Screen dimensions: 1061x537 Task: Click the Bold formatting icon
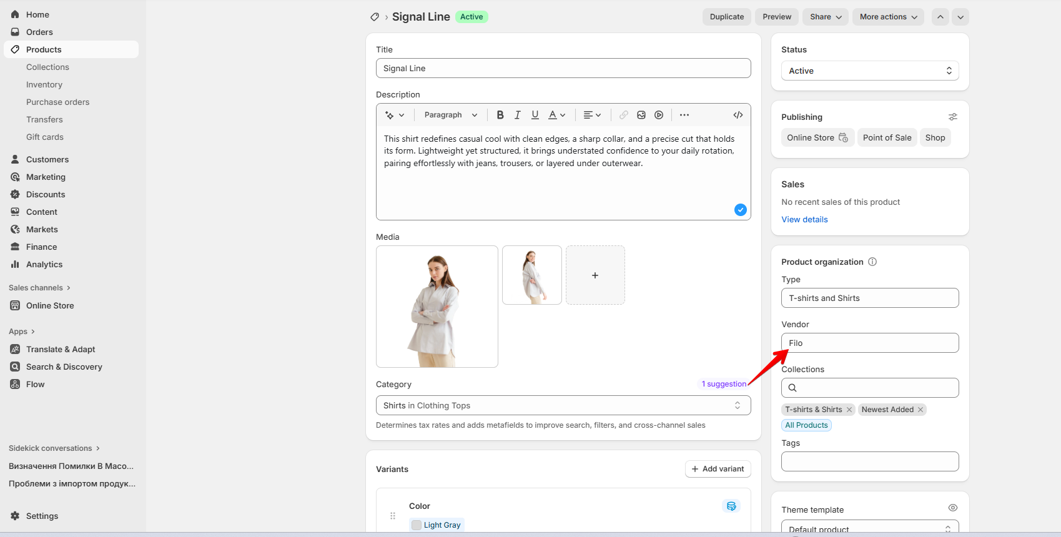coord(500,115)
